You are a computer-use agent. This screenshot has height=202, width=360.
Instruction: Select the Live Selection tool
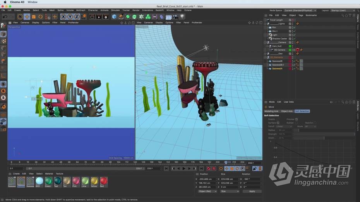[x=20, y=17]
